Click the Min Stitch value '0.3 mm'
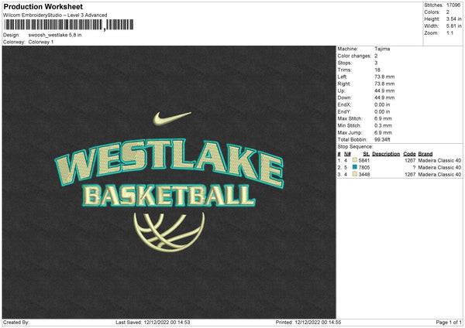The width and height of the screenshot is (465, 328). point(383,125)
